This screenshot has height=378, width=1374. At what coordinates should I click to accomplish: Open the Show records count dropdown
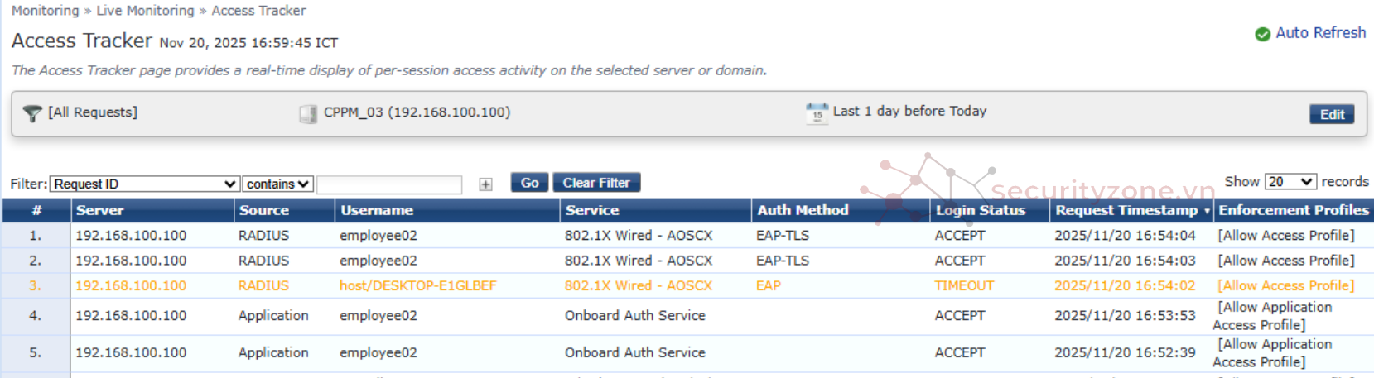tap(1290, 182)
